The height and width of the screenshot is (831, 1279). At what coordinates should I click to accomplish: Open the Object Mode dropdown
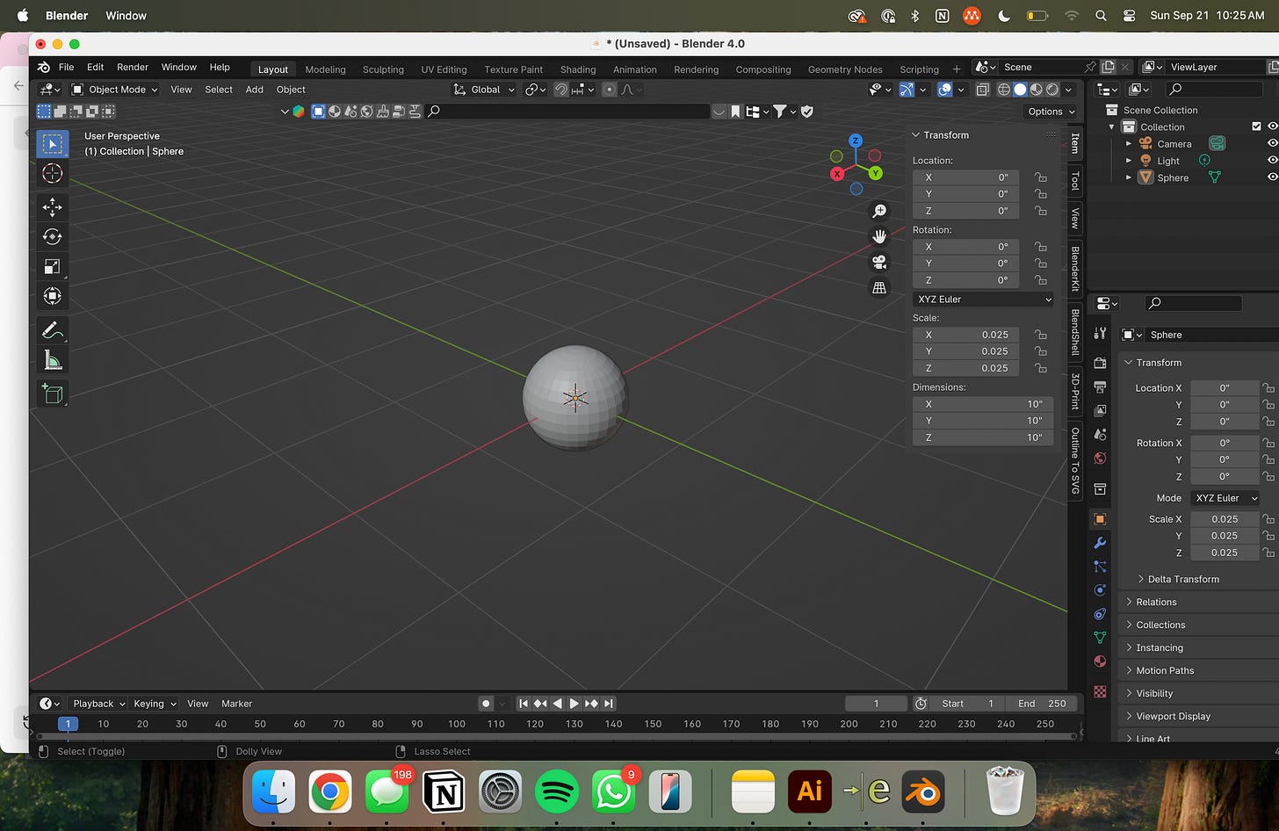tap(115, 90)
